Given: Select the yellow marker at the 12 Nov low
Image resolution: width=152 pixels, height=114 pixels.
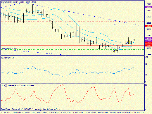Looking at the screenshot, I should tap(114, 51).
